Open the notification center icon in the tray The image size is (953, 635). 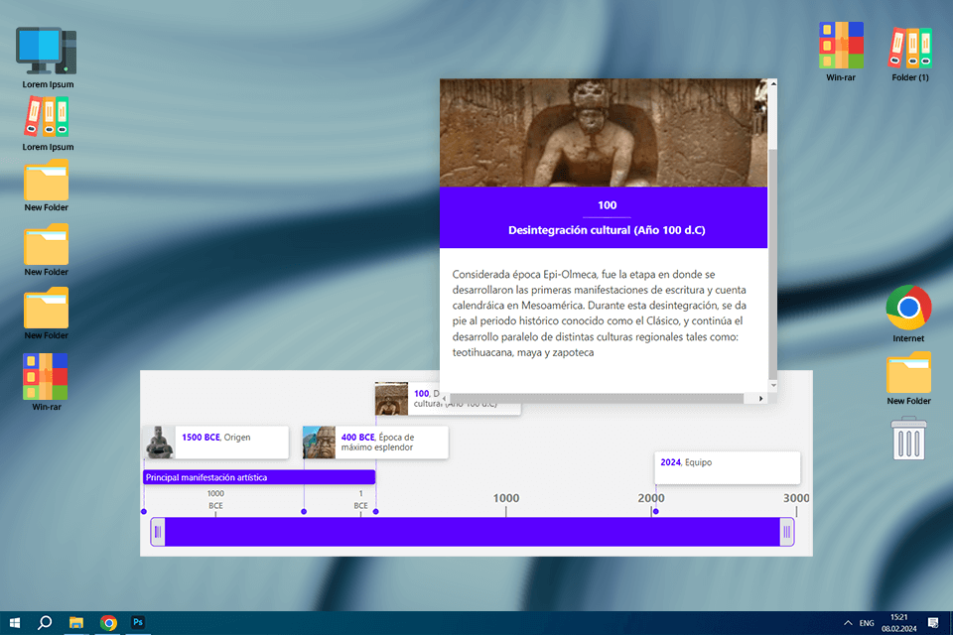coord(933,623)
